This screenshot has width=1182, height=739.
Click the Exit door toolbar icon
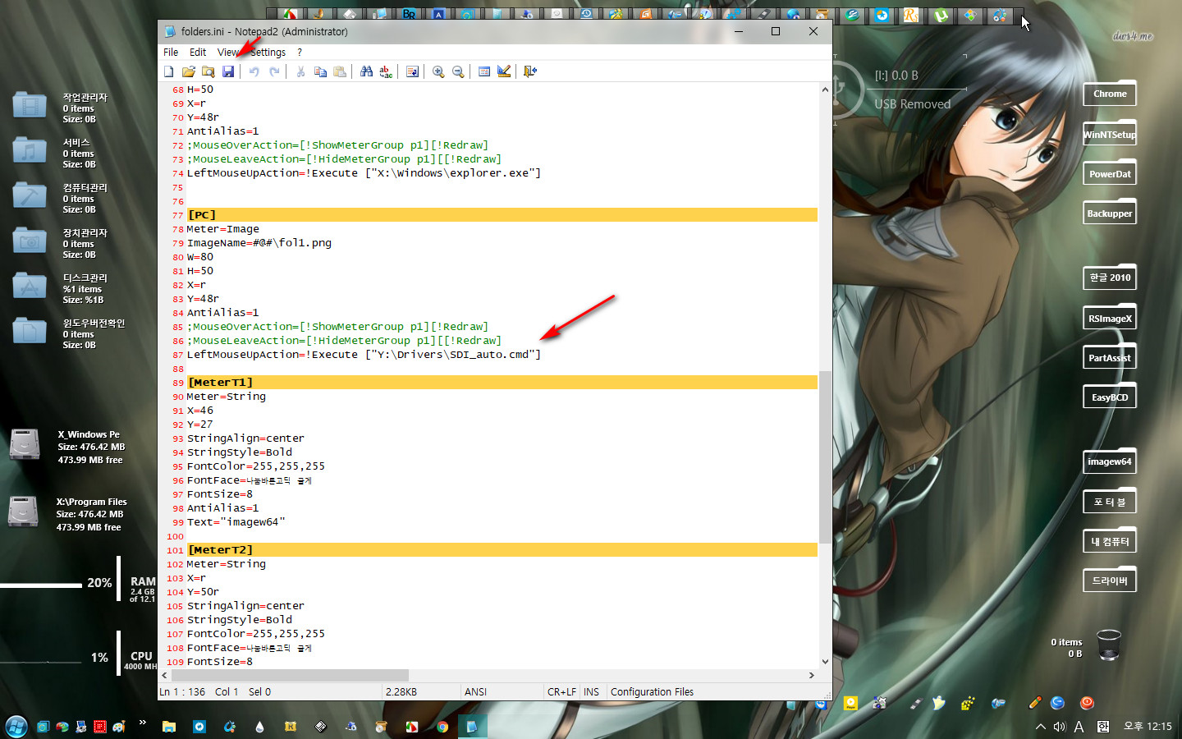tap(530, 71)
